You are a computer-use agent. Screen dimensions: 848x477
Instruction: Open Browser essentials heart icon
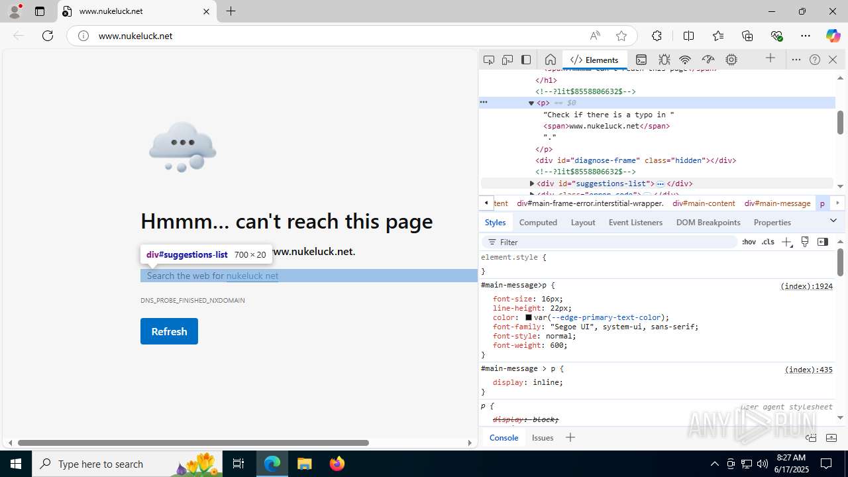click(777, 36)
